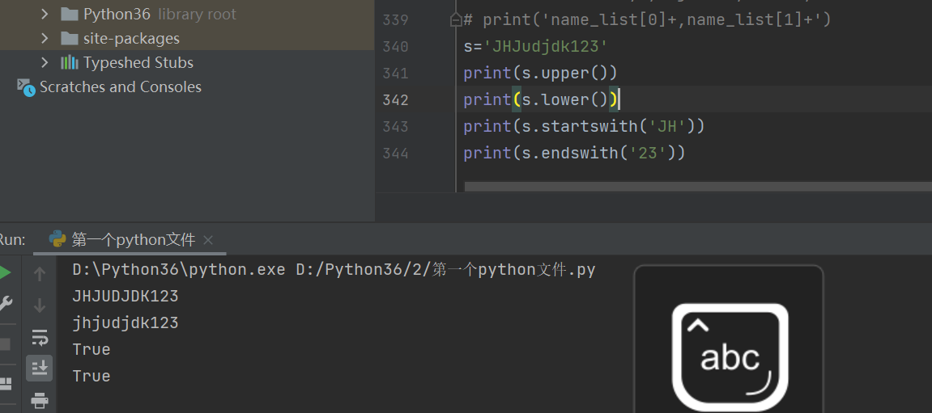932x413 pixels.
Task: Click the Up the Stack Trace arrow
Action: coord(39,275)
